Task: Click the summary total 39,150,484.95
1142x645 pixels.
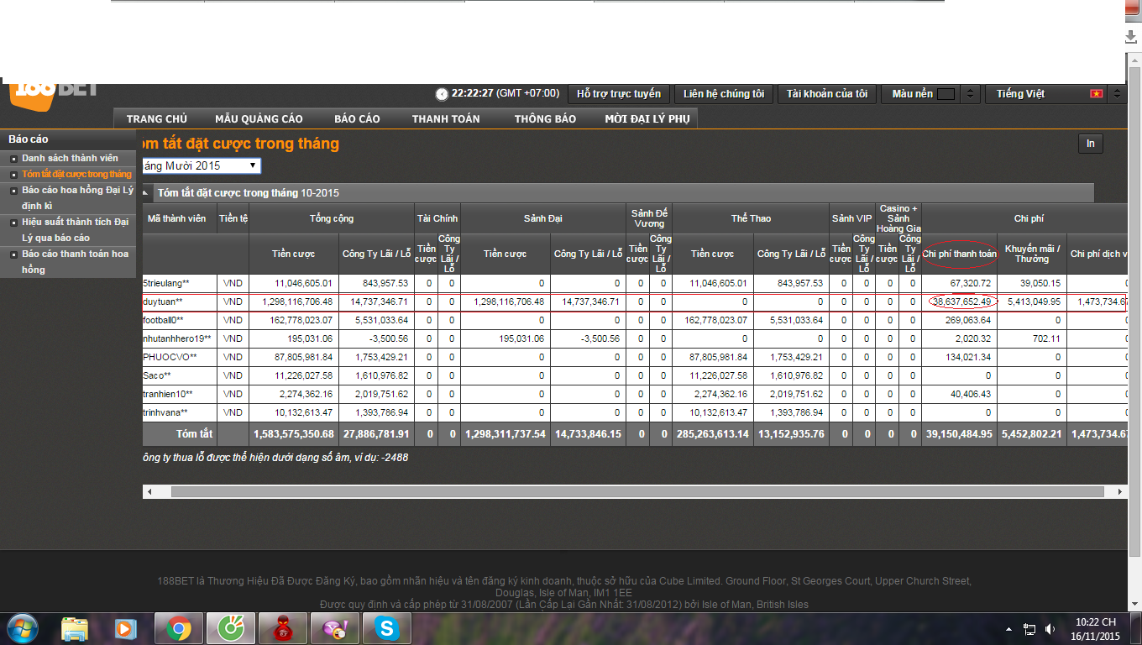Action: pyautogui.click(x=959, y=434)
